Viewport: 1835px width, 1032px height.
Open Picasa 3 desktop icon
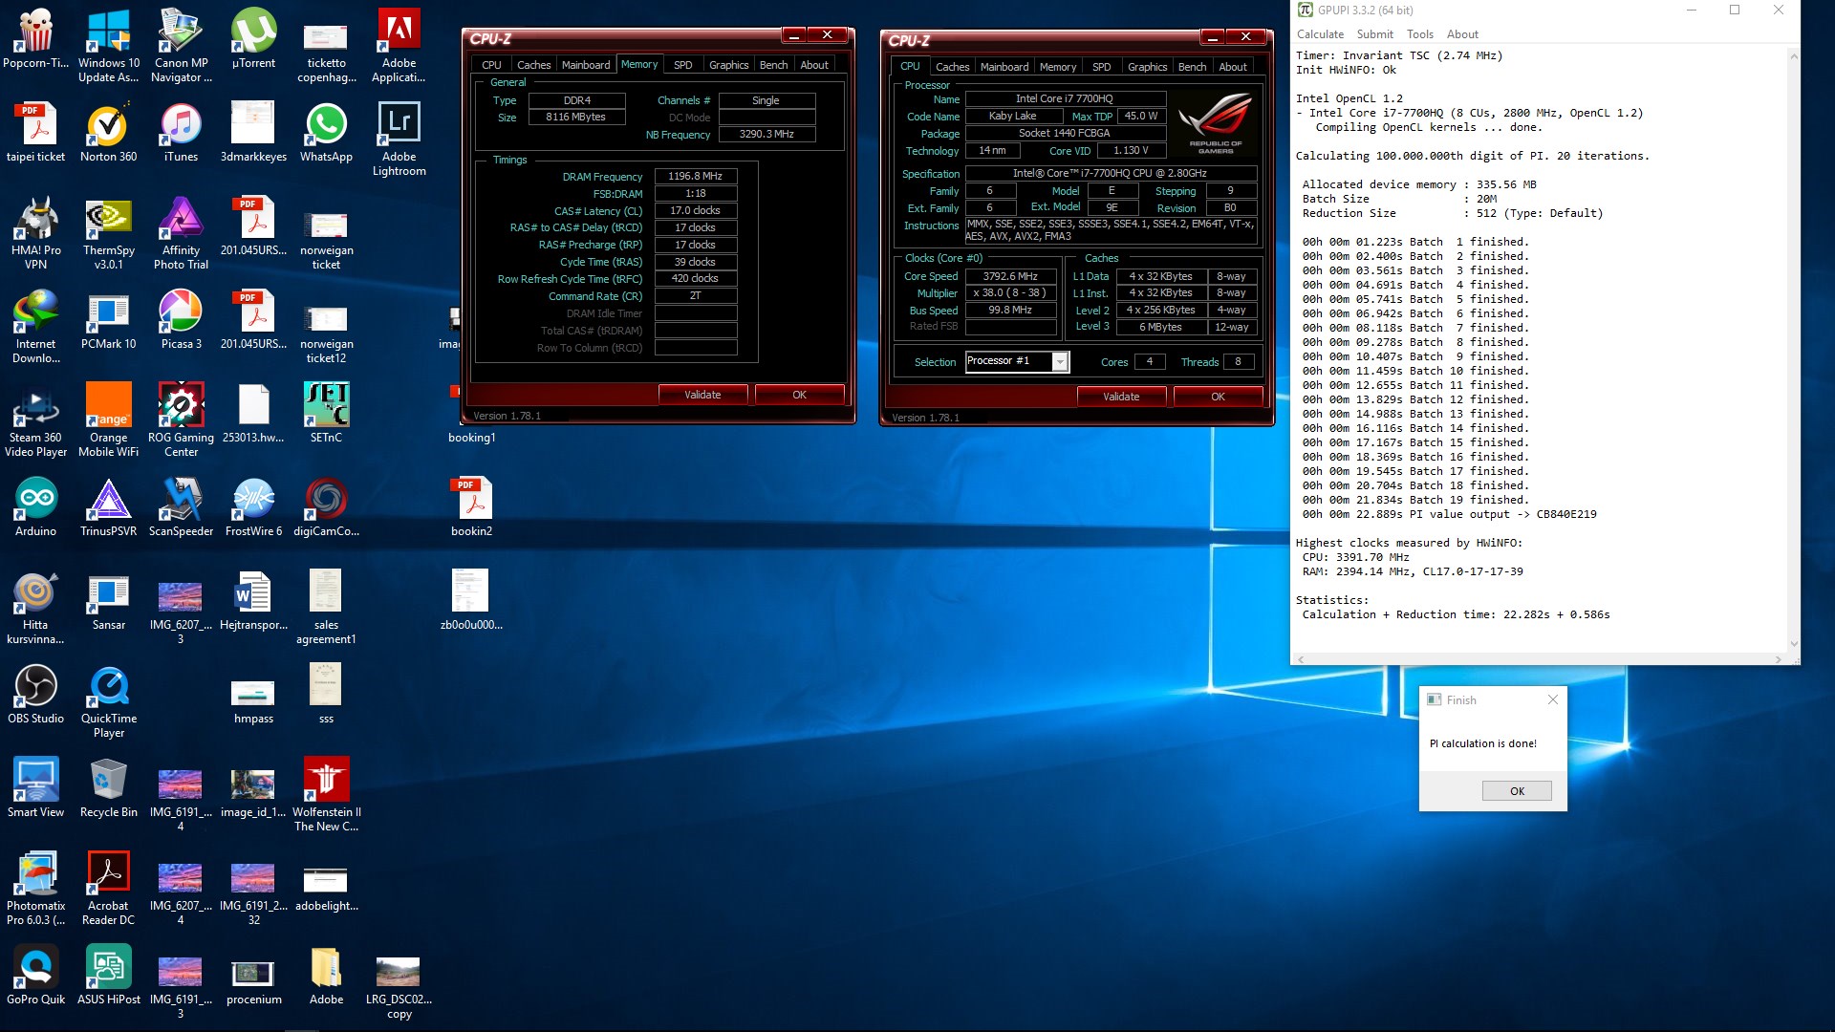pos(181,321)
